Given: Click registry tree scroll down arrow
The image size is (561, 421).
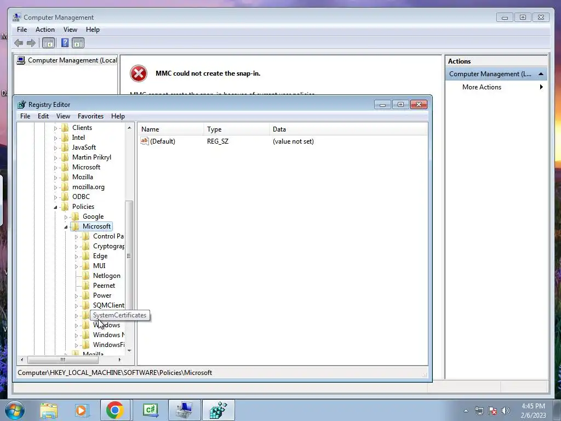Looking at the screenshot, I should point(129,350).
